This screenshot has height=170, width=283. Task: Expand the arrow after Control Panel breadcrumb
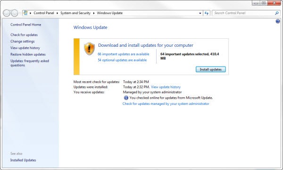pos(57,13)
